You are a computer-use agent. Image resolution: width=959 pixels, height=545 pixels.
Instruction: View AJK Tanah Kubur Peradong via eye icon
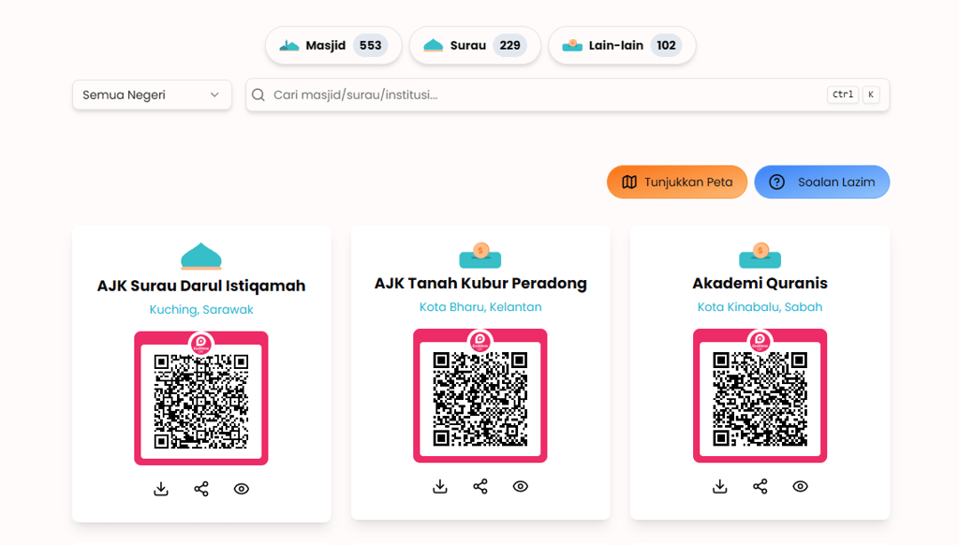521,486
